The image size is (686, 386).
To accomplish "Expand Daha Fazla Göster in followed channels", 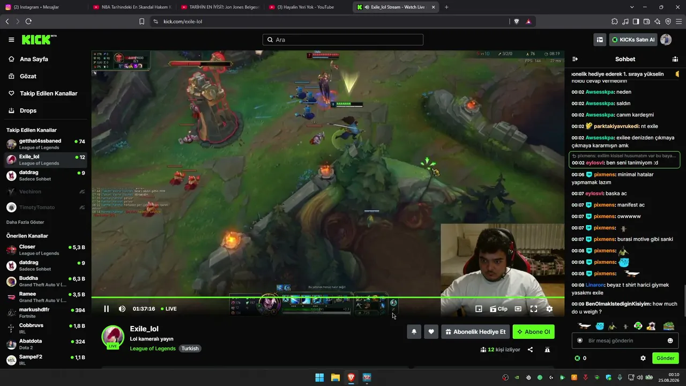I will (x=25, y=222).
